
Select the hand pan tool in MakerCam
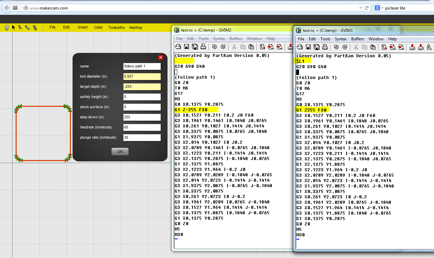coord(6,27)
